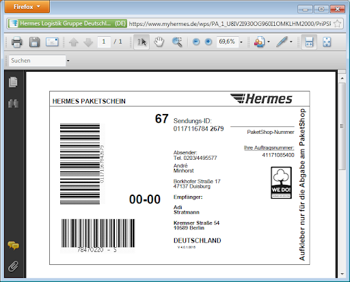350x282 pixels.
Task: Click the Hermes logo on the label
Action: (261, 99)
